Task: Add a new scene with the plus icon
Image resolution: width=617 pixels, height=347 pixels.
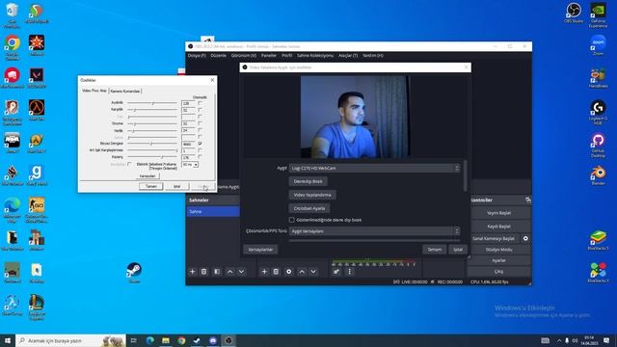Action: pos(193,272)
